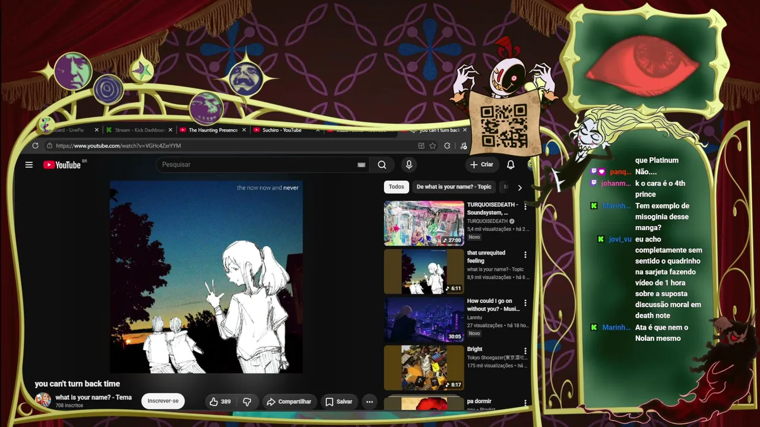Click the search magnifier button

382,165
